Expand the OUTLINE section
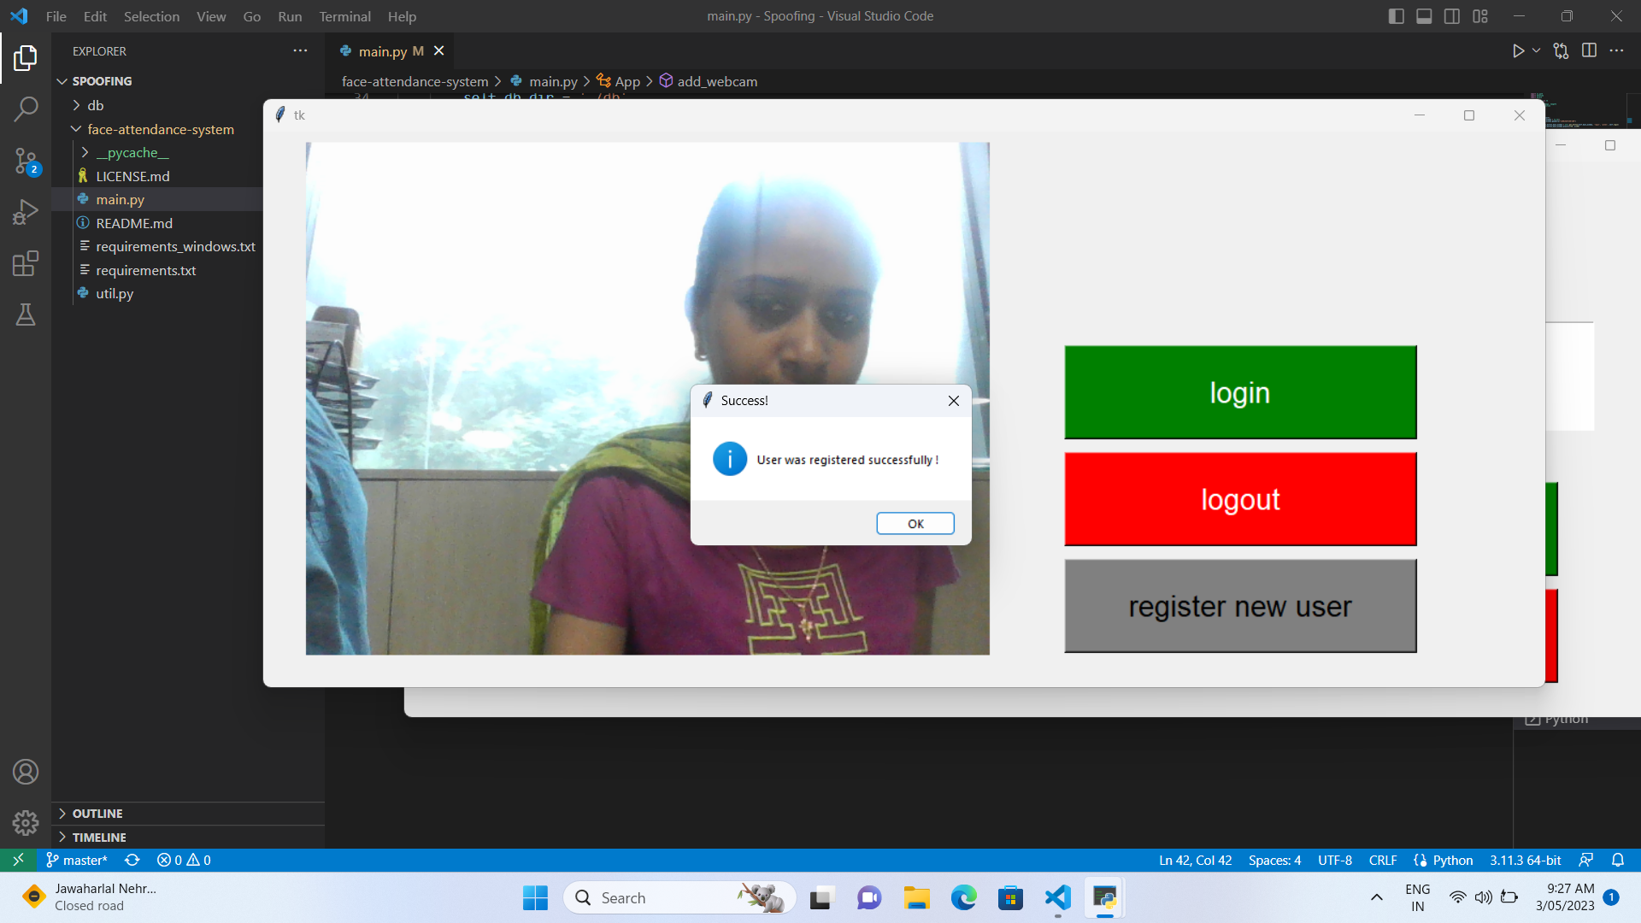The width and height of the screenshot is (1641, 923). (98, 814)
